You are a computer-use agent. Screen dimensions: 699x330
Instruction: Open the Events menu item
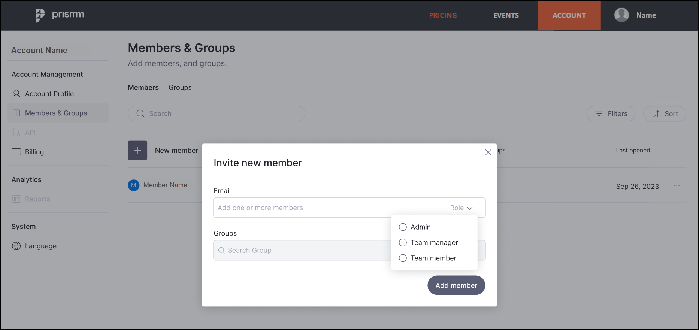506,15
